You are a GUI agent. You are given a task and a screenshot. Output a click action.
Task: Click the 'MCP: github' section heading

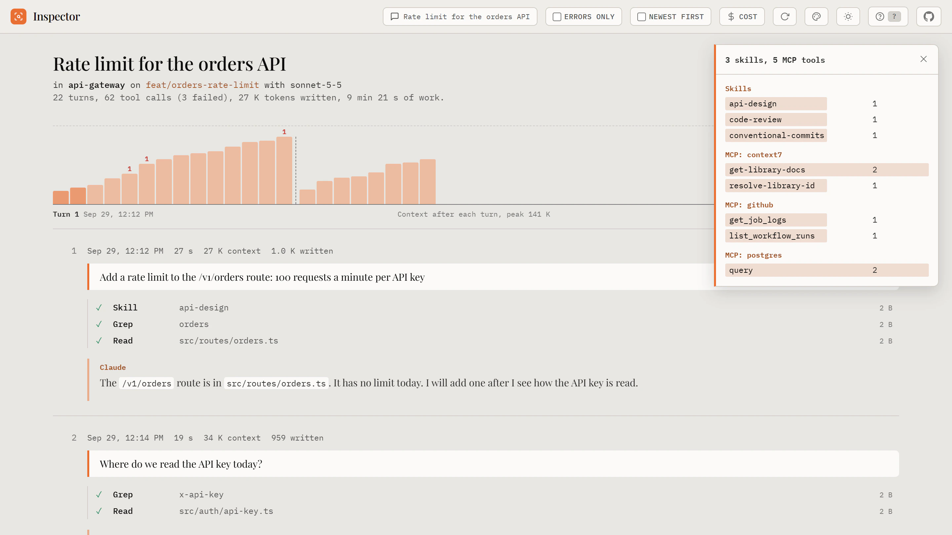pyautogui.click(x=749, y=205)
